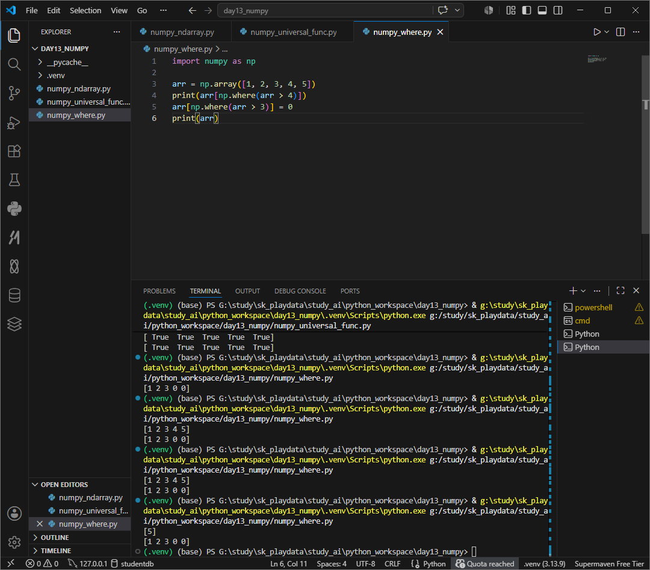Open the Explorer view in activity bar
The height and width of the screenshot is (570, 650).
[14, 35]
